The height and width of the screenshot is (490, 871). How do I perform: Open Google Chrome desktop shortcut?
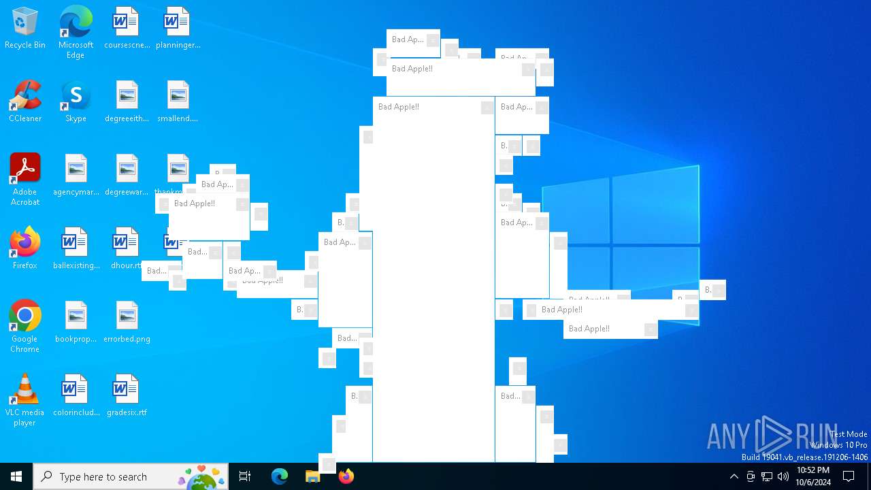[x=25, y=326]
